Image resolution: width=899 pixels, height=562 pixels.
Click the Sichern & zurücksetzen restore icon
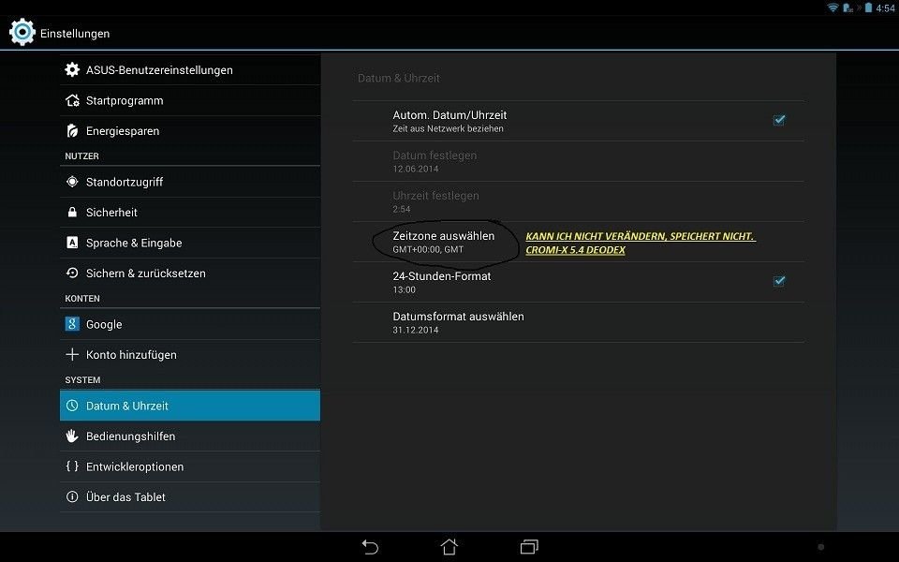[x=72, y=273]
